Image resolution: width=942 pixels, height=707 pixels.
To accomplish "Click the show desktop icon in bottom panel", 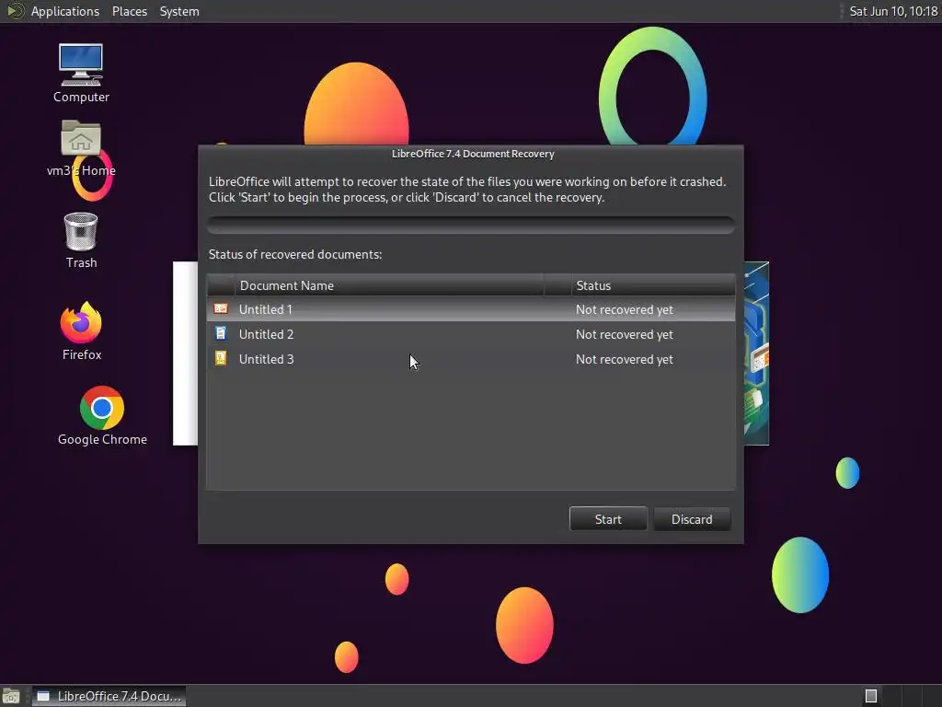I will pyautogui.click(x=11, y=696).
